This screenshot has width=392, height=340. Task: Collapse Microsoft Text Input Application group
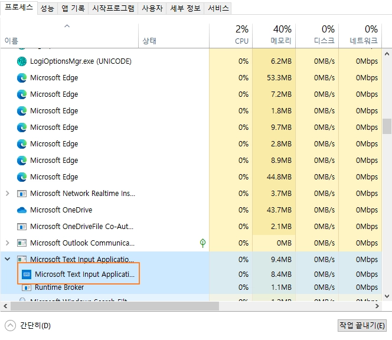click(x=8, y=259)
